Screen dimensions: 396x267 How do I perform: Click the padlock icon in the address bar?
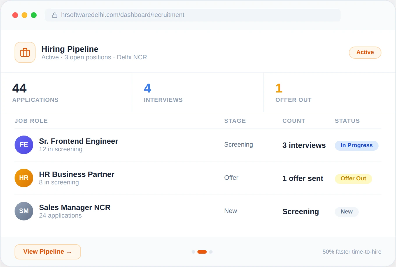click(x=55, y=15)
